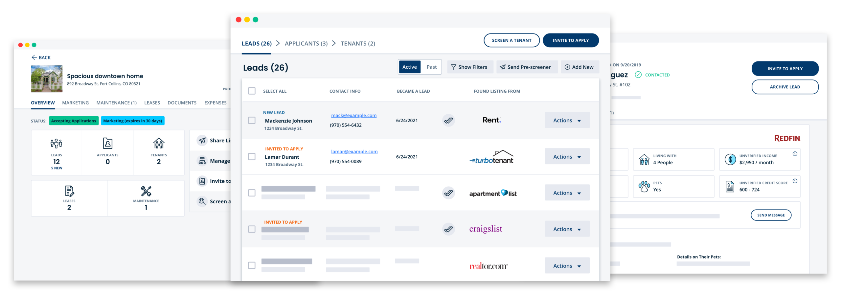
Task: Click the double-check icon in craigslist row
Action: pyautogui.click(x=448, y=229)
